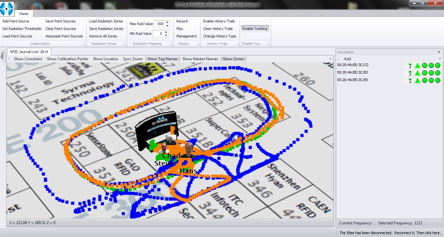Pin the Locators panel with pushpin icon
The height and width of the screenshot is (237, 444).
pos(439,52)
